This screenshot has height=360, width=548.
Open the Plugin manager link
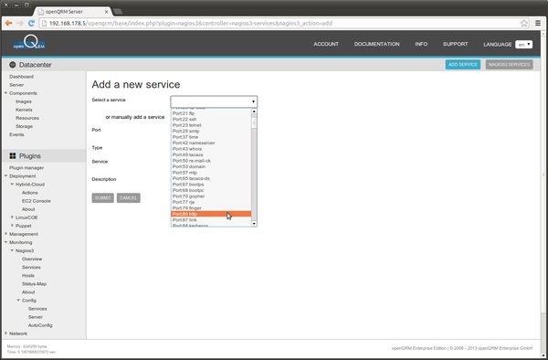click(26, 168)
